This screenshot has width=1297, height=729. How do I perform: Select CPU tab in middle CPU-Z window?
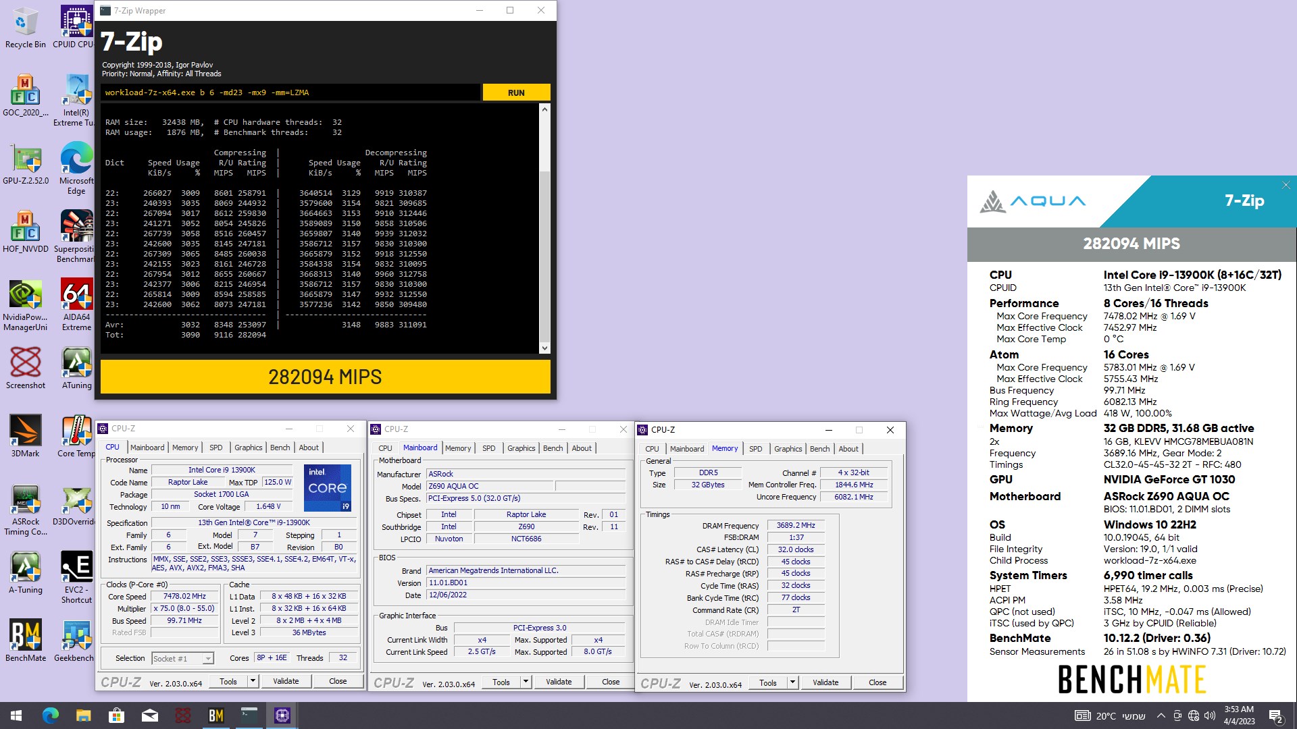385,448
